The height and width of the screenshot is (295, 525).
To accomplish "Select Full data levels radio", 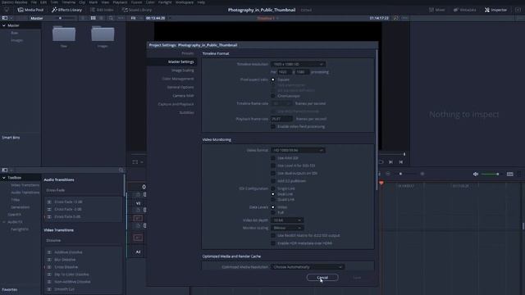I will [x=273, y=212].
